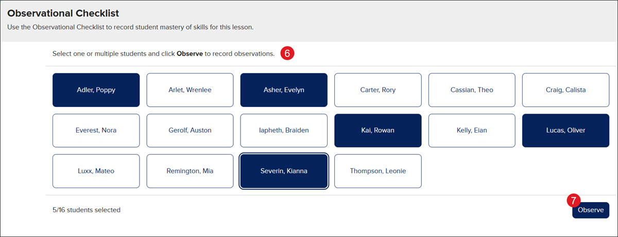Select student Thompson, Leonie
The width and height of the screenshot is (618, 237).
pyautogui.click(x=378, y=171)
